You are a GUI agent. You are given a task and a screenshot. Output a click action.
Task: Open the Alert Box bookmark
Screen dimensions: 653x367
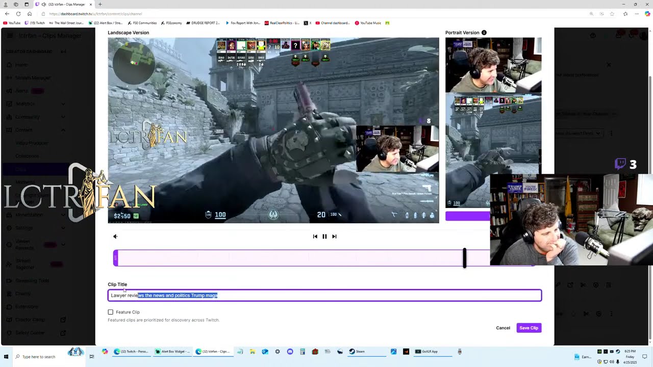106,23
